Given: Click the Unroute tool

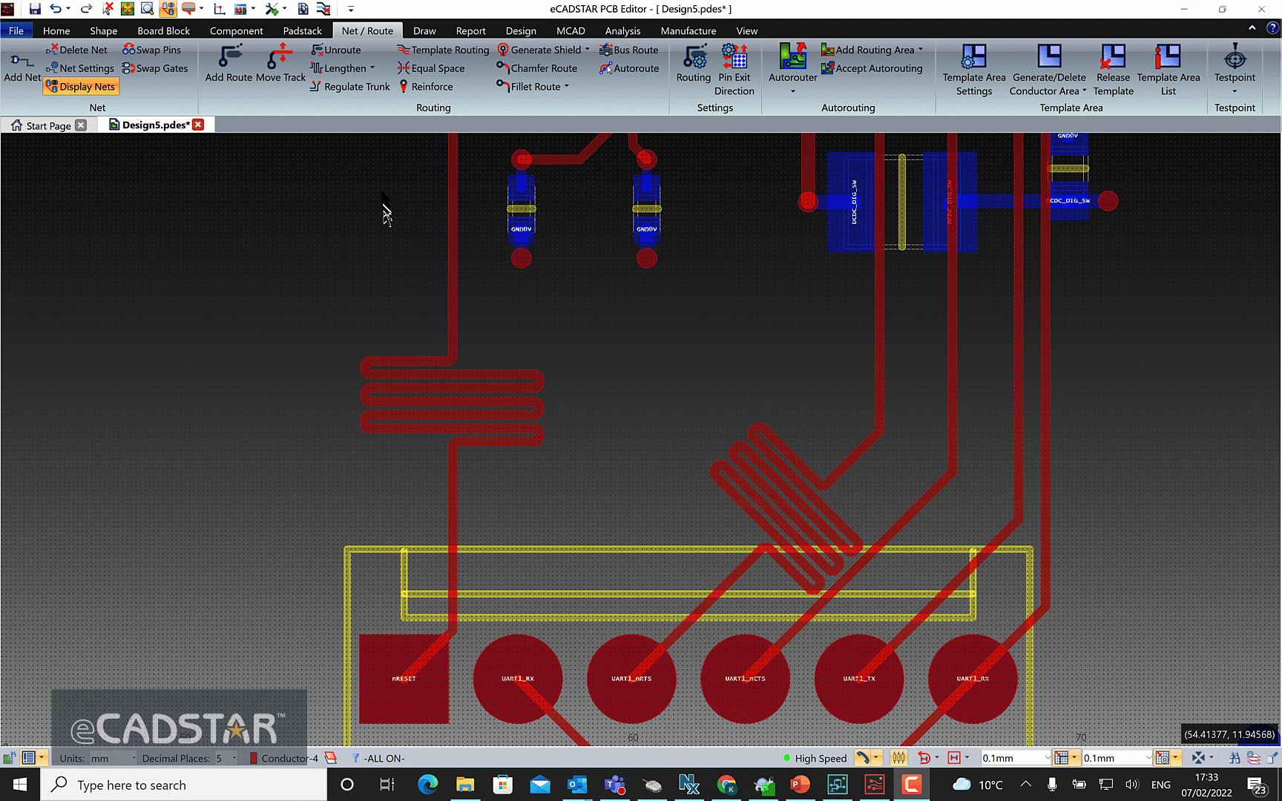Looking at the screenshot, I should click(335, 50).
